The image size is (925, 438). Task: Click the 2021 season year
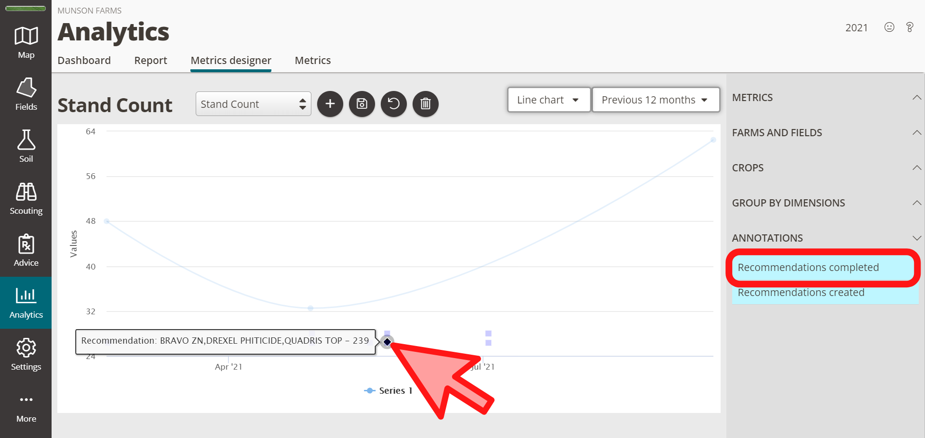coord(857,28)
